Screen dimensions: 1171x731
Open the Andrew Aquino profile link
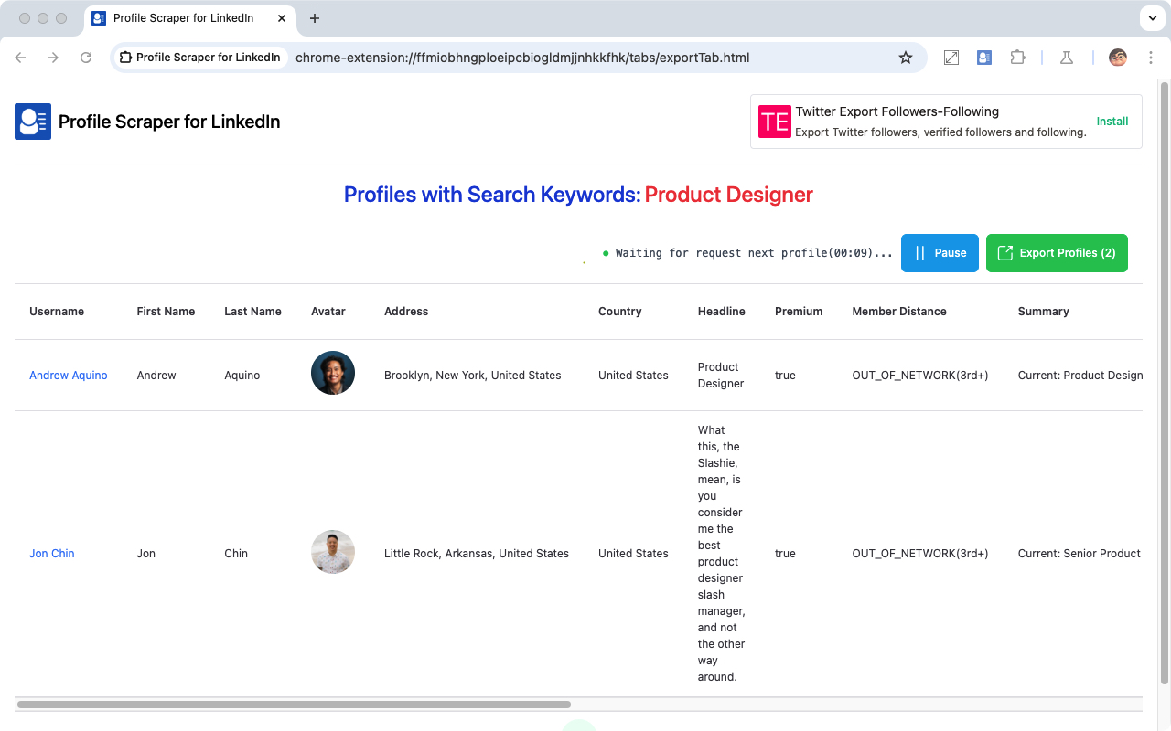tap(69, 376)
